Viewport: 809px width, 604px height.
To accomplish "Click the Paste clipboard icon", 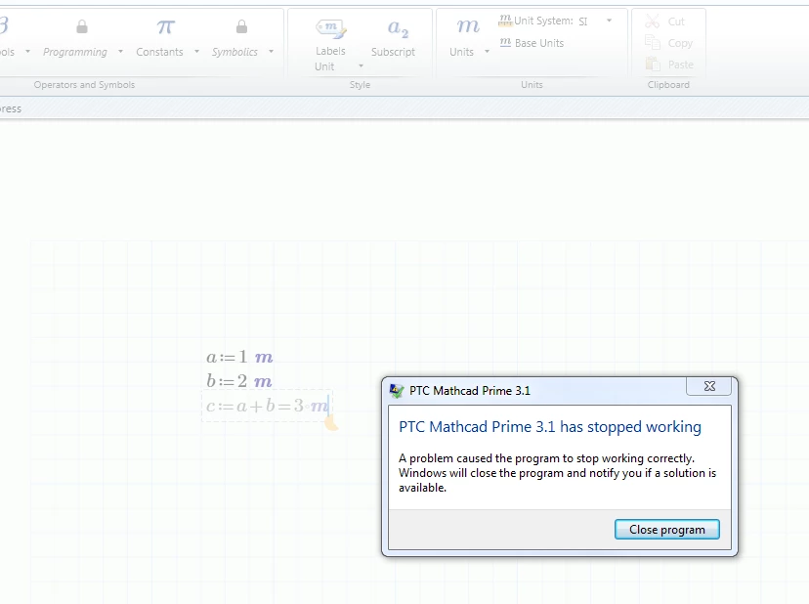I will point(653,64).
